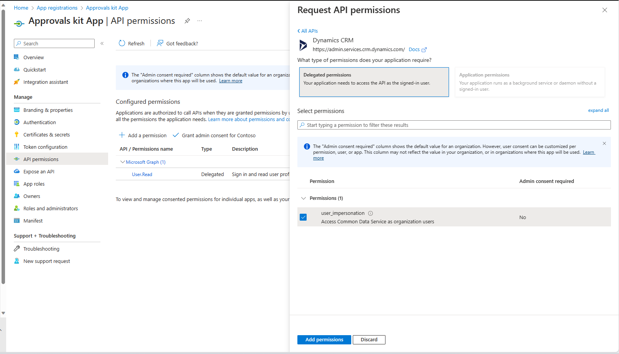Click Home in the breadcrumb
This screenshot has height=354, width=619.
[x=21, y=8]
